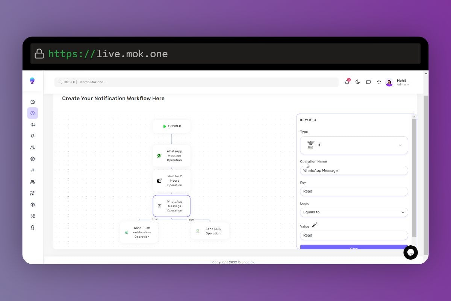
Task: Click the lock icon in address bar
Action: 39,54
